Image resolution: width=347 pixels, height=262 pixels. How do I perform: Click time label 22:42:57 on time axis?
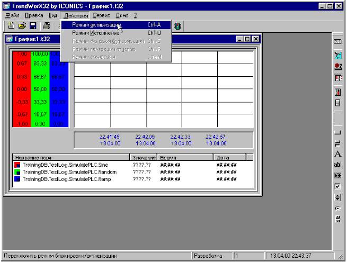tap(216, 137)
